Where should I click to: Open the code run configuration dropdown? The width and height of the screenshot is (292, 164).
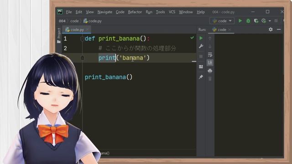[222, 21]
